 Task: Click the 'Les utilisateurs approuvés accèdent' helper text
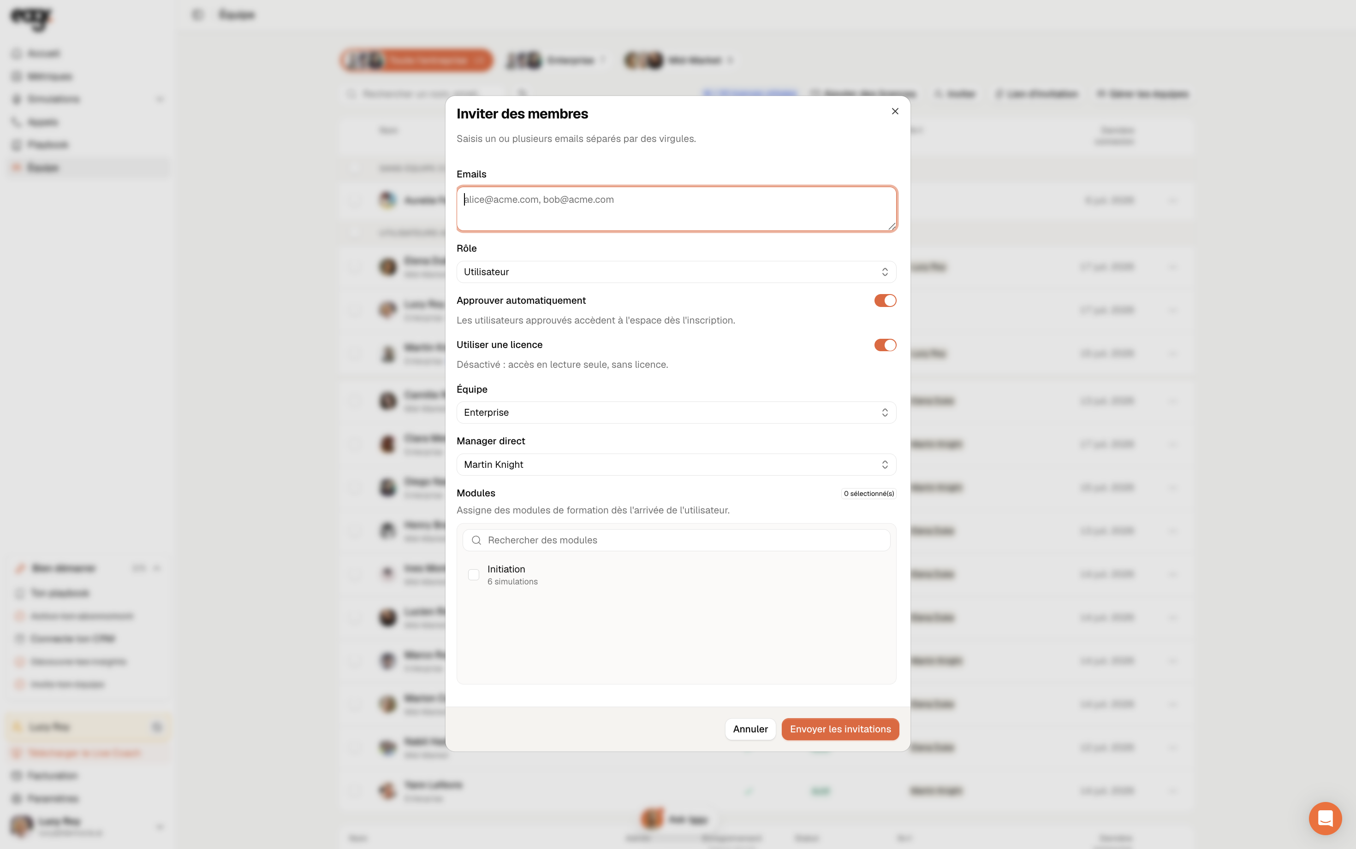(x=595, y=320)
